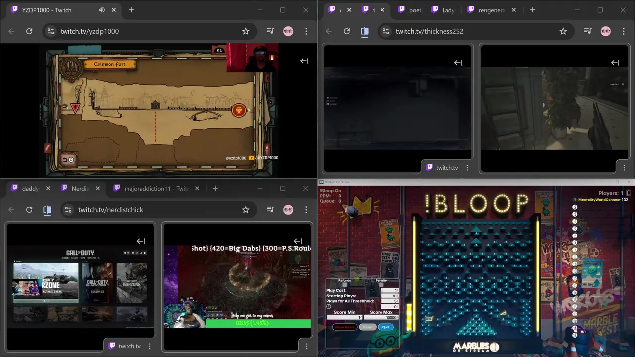The width and height of the screenshot is (635, 357).
Task: Add a new tab in the thickness252 window
Action: [x=532, y=10]
